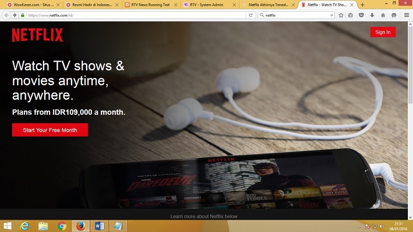Launch Internet Explorer from taskbar
The width and height of the screenshot is (413, 232).
pos(24,226)
